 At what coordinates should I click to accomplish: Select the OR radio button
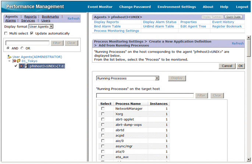click(22, 48)
